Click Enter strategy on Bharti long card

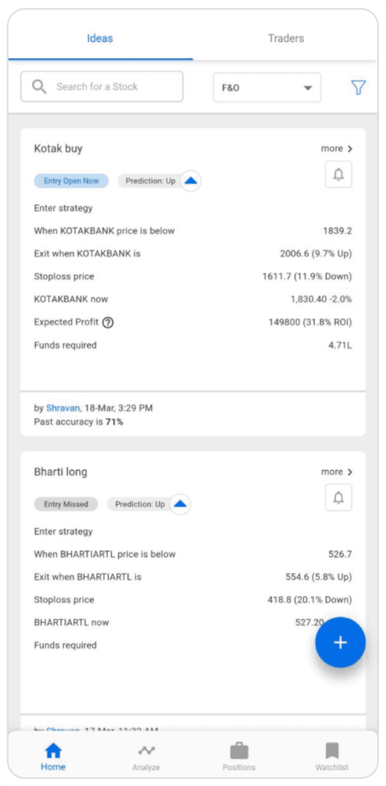click(x=64, y=531)
